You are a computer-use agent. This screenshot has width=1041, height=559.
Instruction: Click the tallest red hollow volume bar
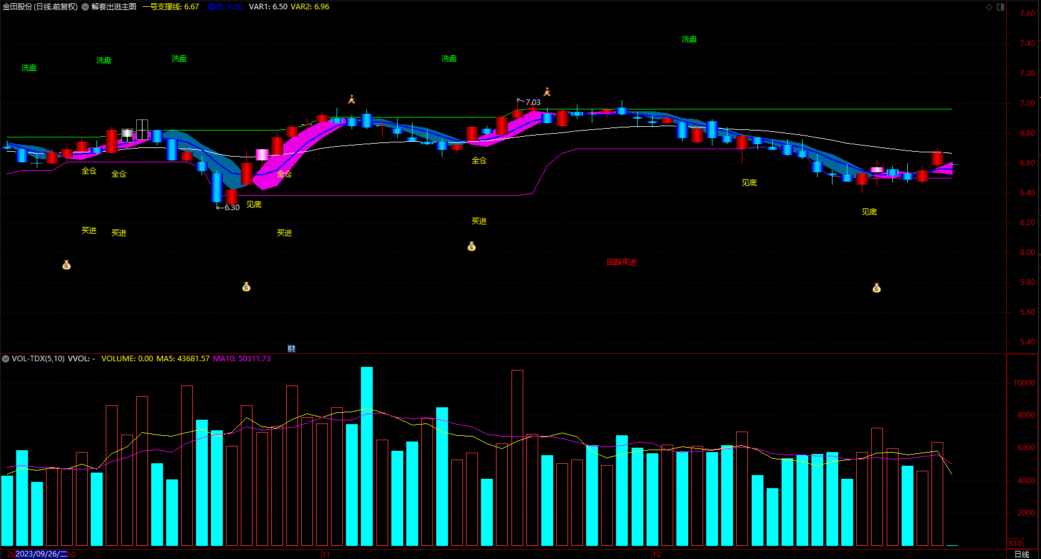click(517, 458)
